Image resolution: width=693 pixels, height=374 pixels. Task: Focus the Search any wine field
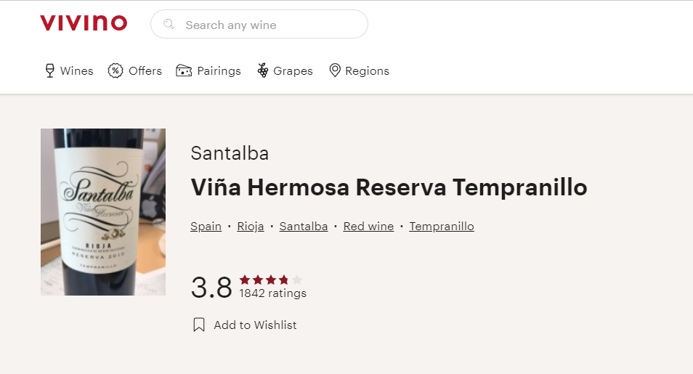click(x=269, y=25)
